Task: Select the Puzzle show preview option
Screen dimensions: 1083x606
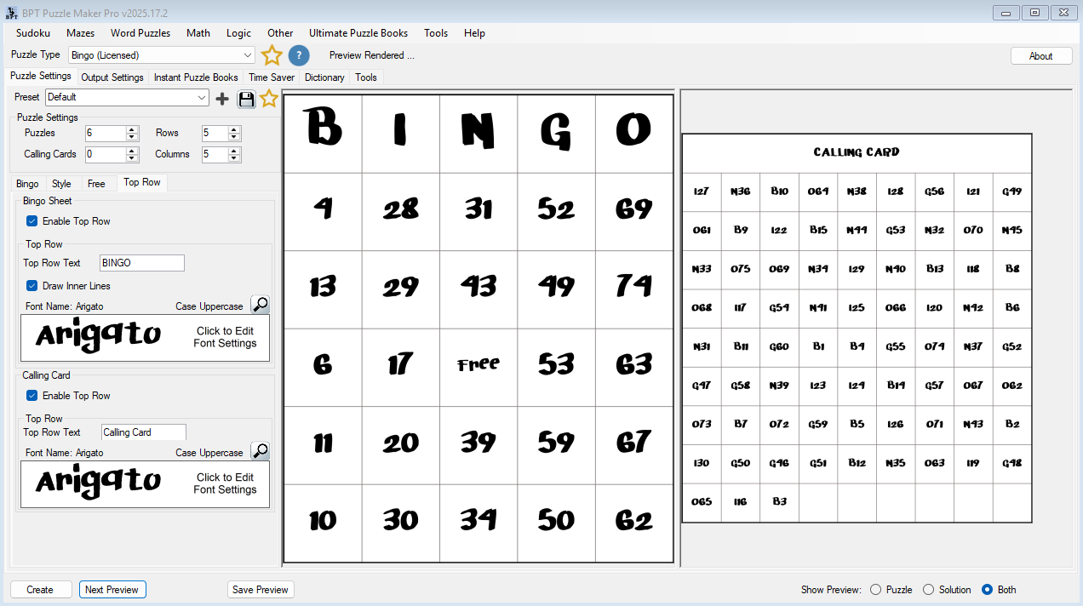Action: [x=876, y=589]
